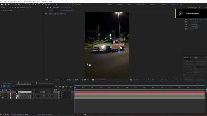The width and height of the screenshot is (207, 116).
Task: Open light layer No Matte dropdown
Action: click(x=49, y=92)
